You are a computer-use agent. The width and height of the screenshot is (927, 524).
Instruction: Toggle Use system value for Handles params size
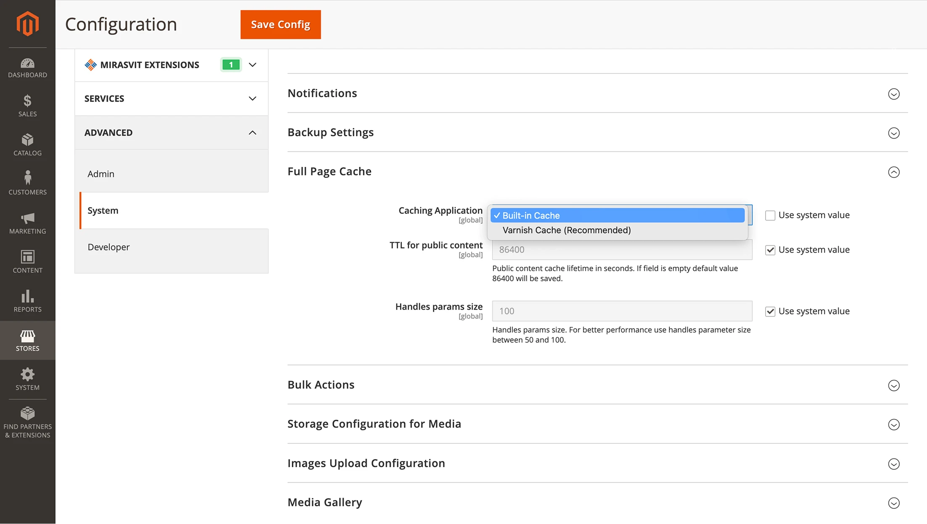(771, 311)
